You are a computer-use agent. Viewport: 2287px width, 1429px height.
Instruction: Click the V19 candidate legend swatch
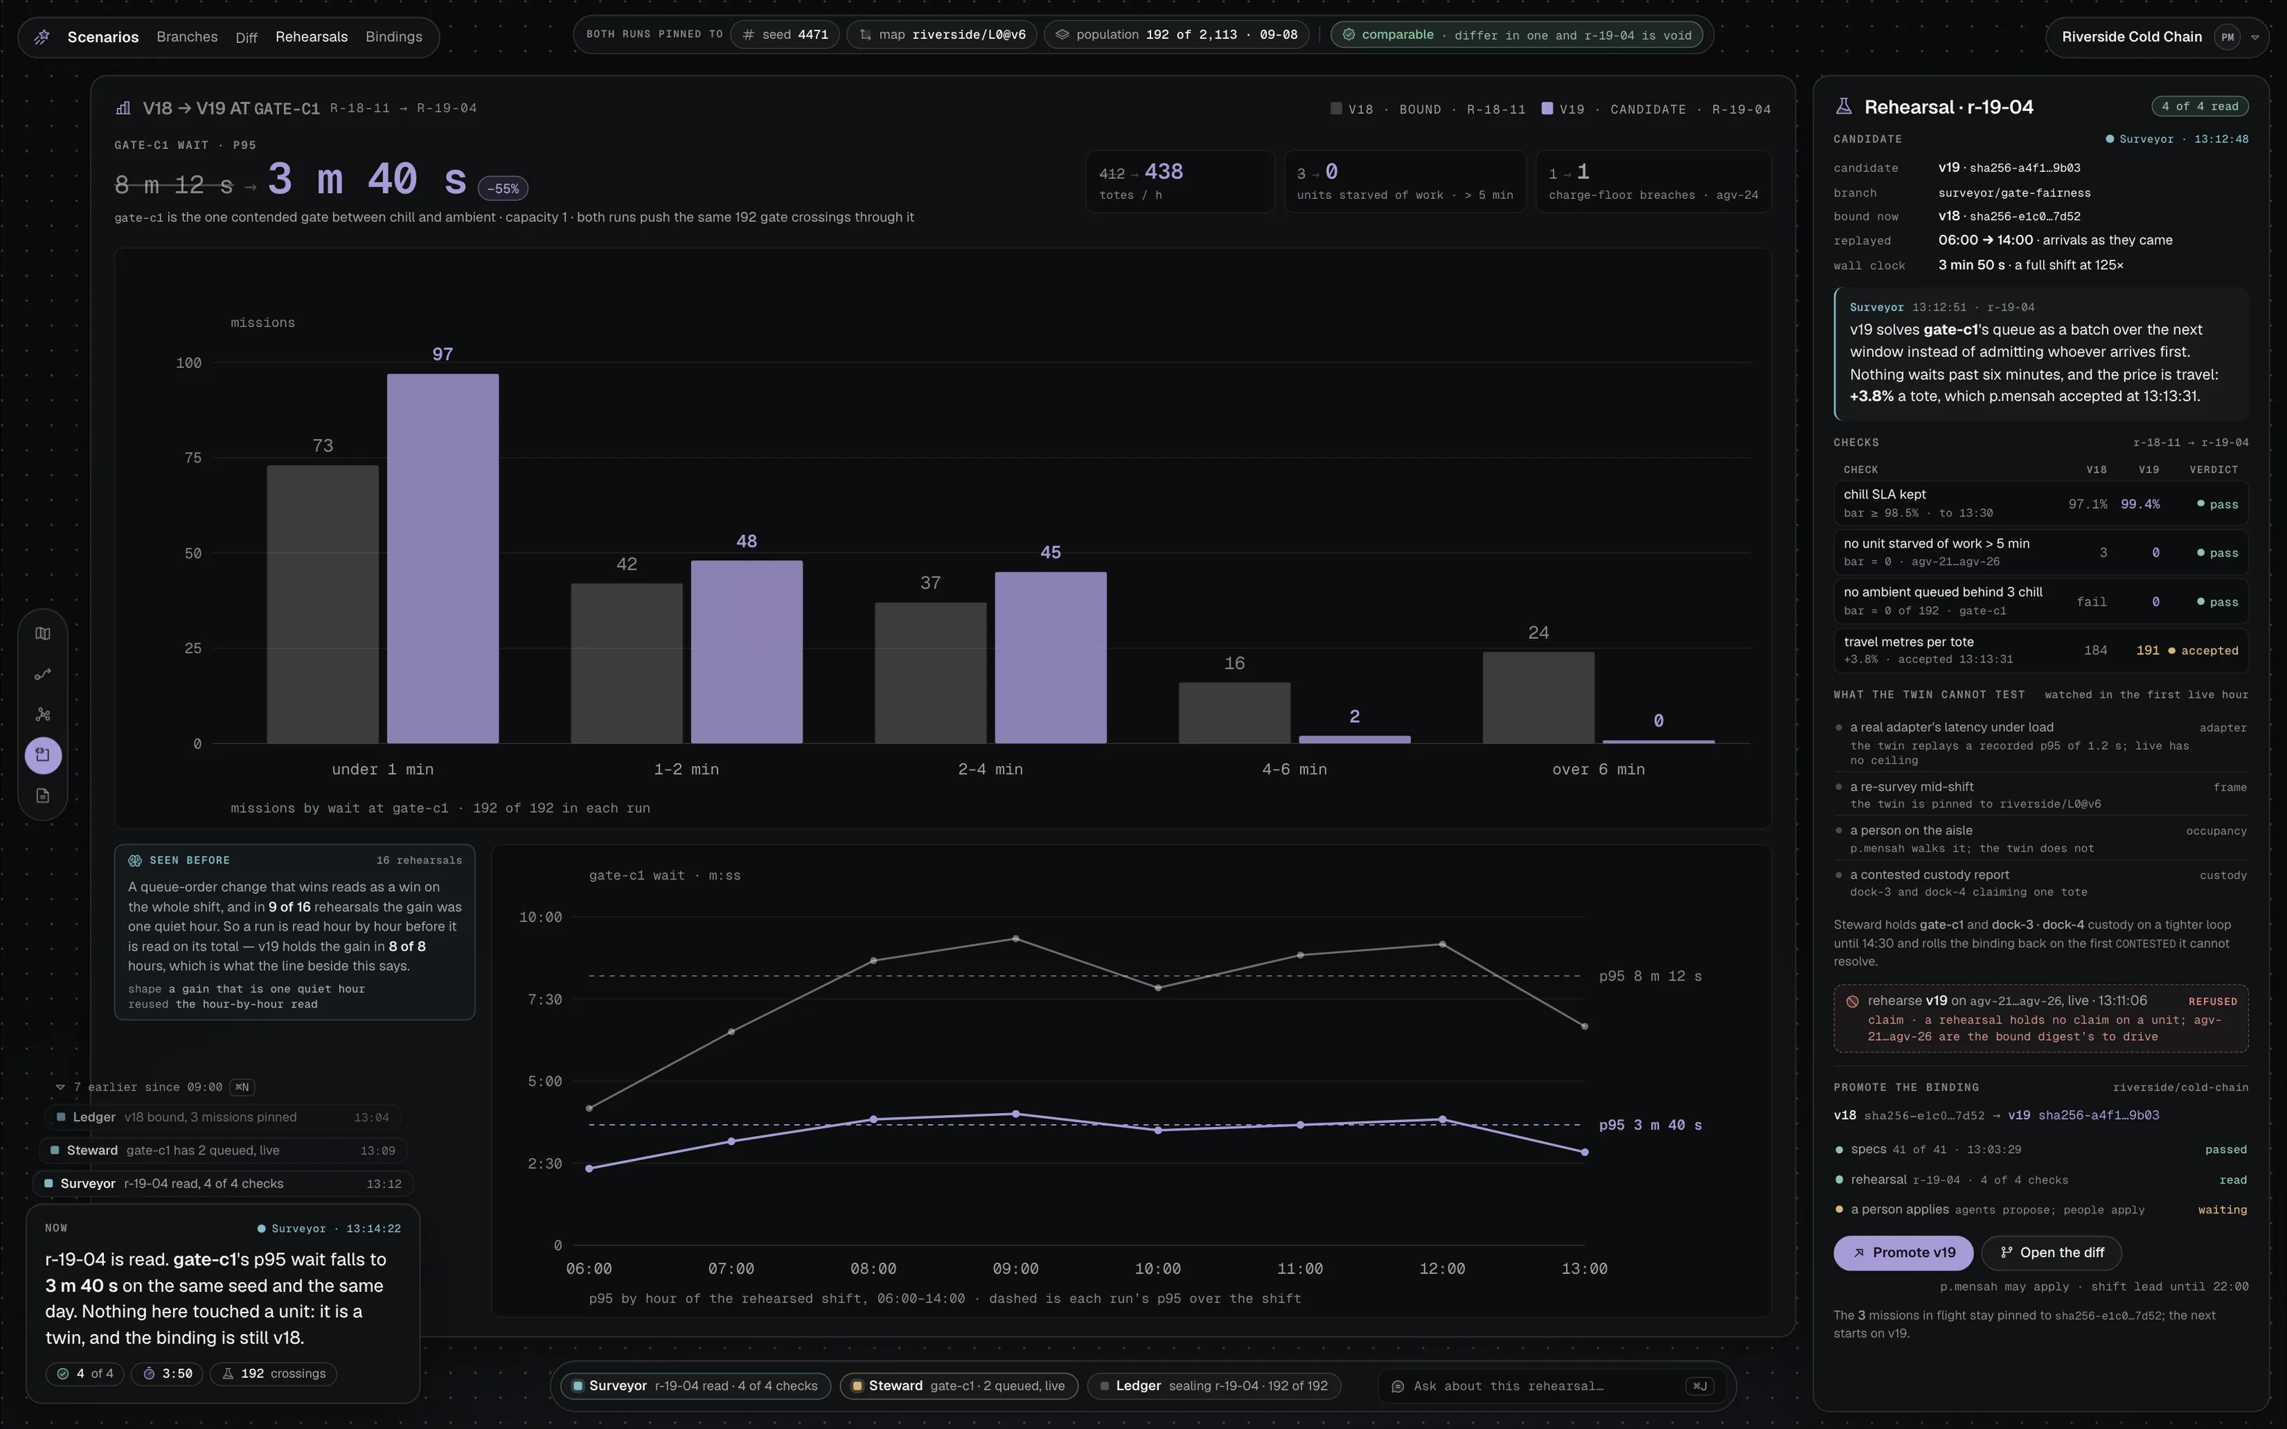[1547, 109]
